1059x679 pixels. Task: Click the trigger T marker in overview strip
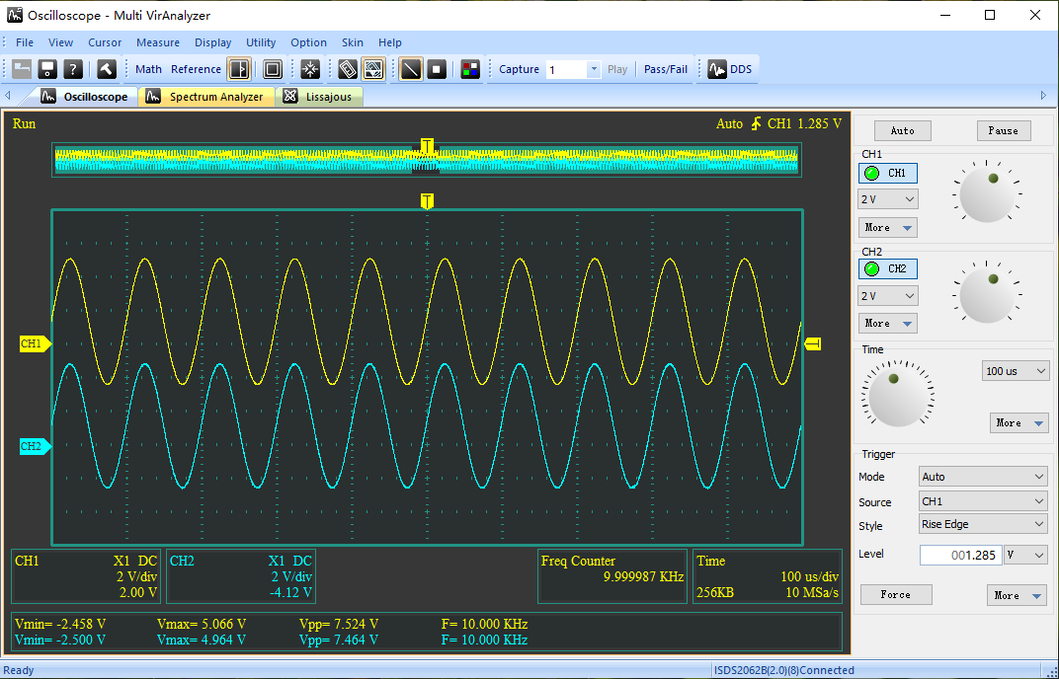point(427,146)
